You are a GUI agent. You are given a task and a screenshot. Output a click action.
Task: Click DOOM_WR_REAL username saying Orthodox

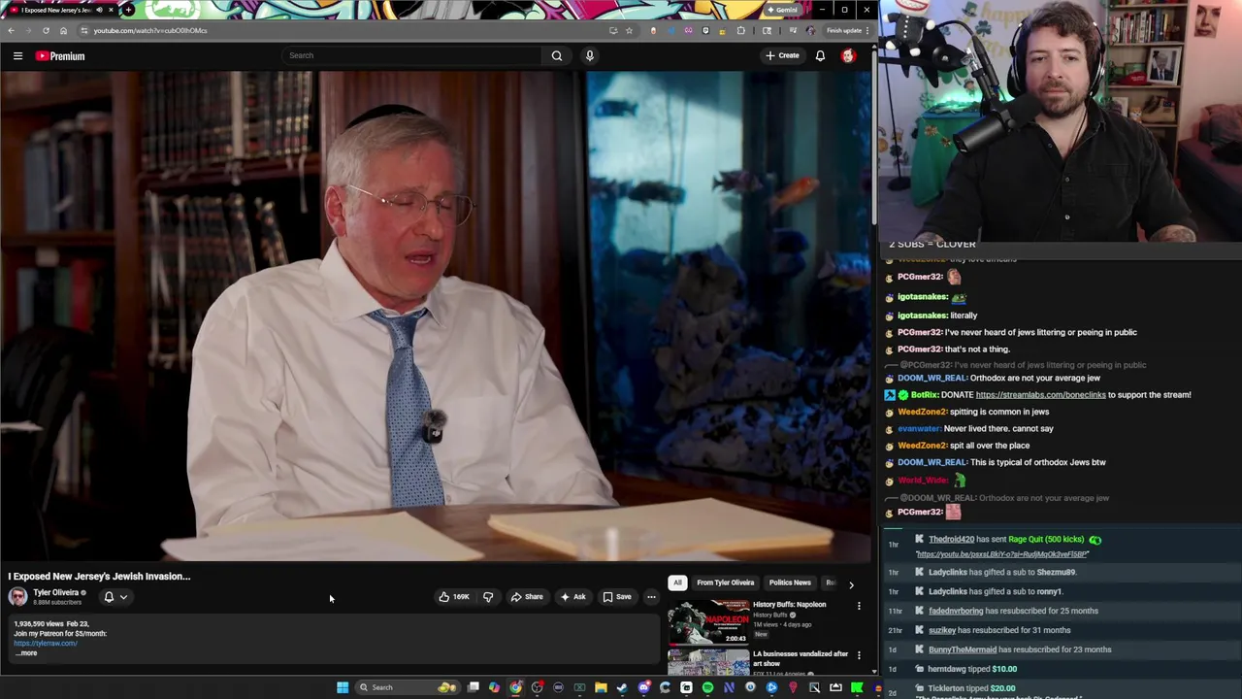[932, 378]
